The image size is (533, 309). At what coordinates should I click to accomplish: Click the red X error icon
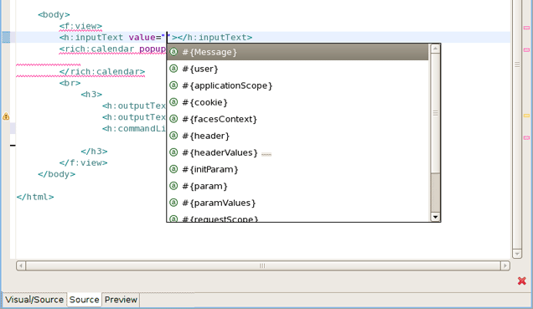coord(522,281)
